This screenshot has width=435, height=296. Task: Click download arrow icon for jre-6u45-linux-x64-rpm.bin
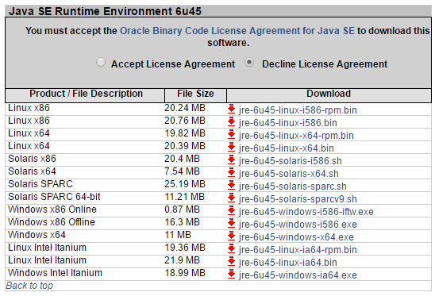[x=231, y=135]
